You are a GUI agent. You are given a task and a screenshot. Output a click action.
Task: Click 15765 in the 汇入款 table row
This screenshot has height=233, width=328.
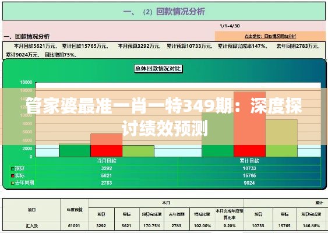pyautogui.click(x=284, y=226)
